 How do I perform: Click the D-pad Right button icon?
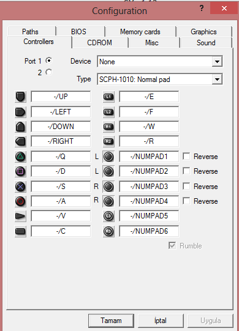20,141
